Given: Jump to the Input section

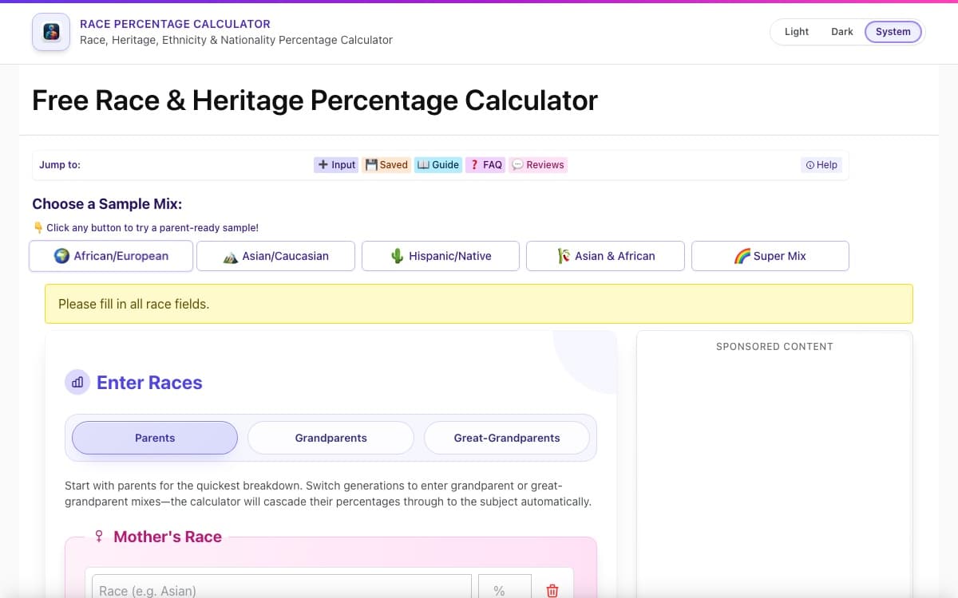Looking at the screenshot, I should 336,165.
